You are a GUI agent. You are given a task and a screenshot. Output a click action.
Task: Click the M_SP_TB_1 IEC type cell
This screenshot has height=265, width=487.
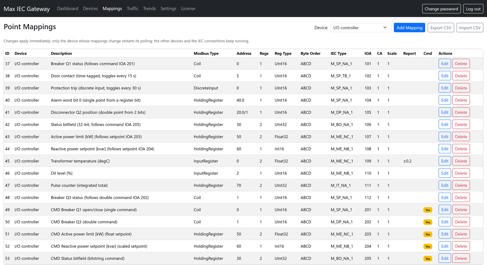341,76
